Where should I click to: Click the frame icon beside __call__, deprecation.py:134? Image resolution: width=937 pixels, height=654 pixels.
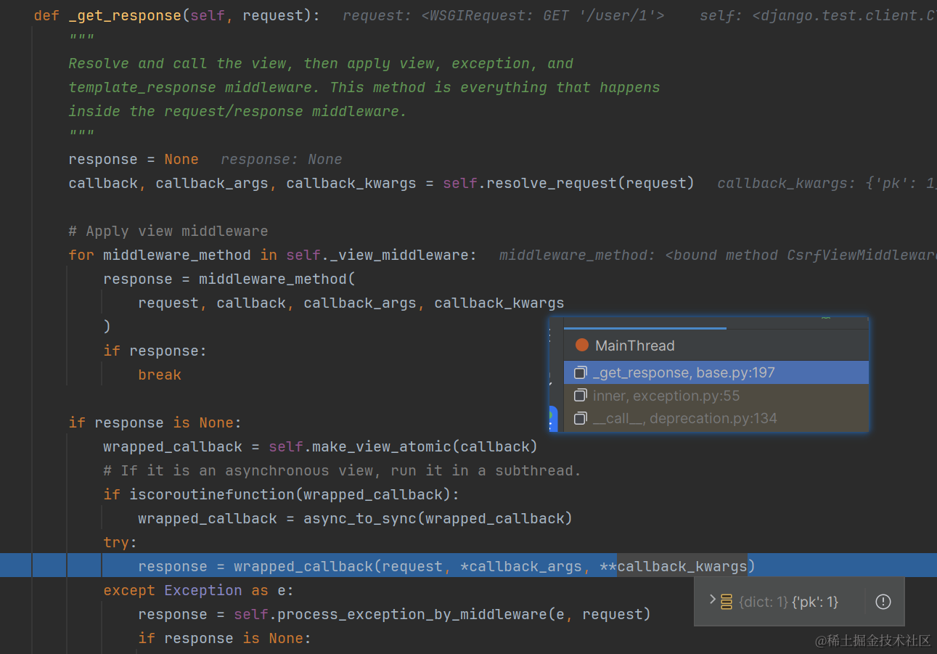tap(580, 418)
